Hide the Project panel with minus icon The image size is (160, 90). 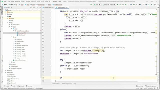[40, 7]
